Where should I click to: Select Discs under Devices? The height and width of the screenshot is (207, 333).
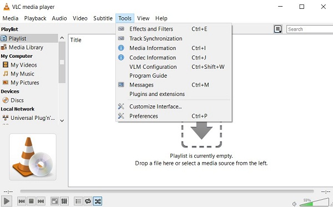coord(29,100)
